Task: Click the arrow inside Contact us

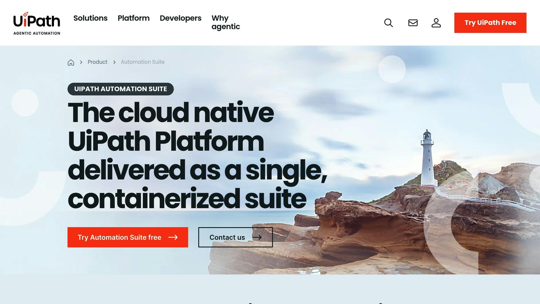Action: pyautogui.click(x=257, y=237)
